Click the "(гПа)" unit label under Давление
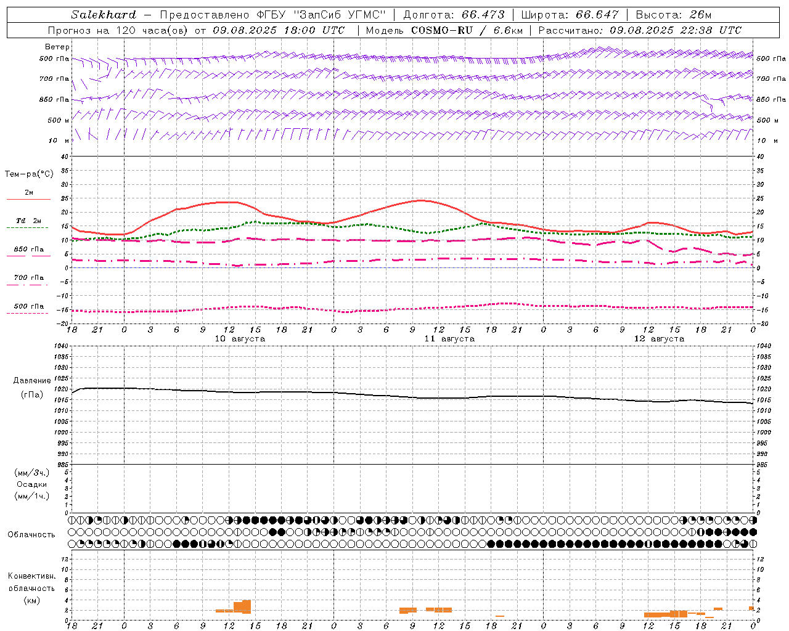 pyautogui.click(x=32, y=394)
